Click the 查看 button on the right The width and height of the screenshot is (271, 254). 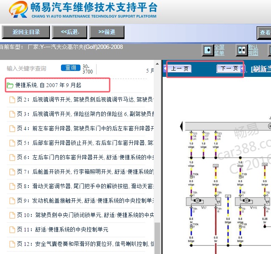(x=264, y=33)
